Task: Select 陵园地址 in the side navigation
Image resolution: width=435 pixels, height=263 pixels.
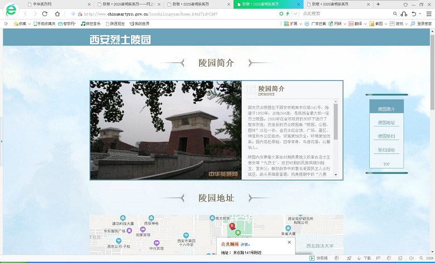Action: (x=386, y=122)
